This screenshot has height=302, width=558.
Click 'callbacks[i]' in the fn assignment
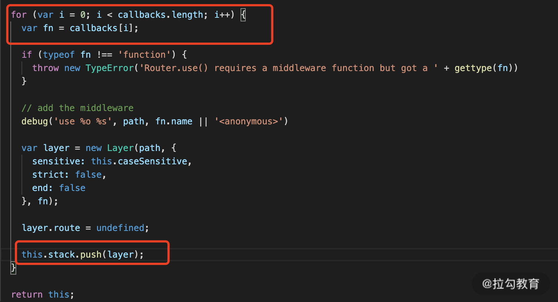pos(101,28)
